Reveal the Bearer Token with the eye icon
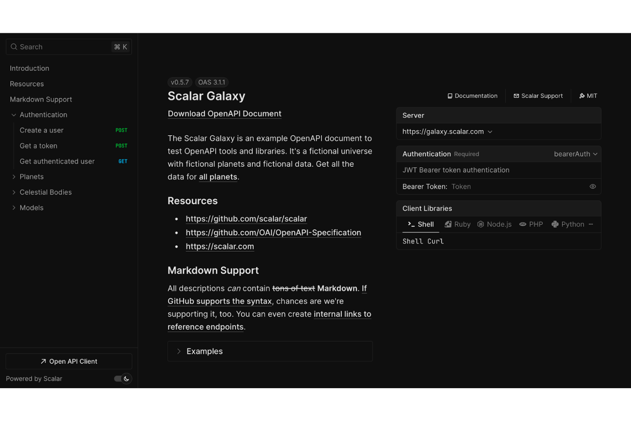The height and width of the screenshot is (421, 631). 593,186
